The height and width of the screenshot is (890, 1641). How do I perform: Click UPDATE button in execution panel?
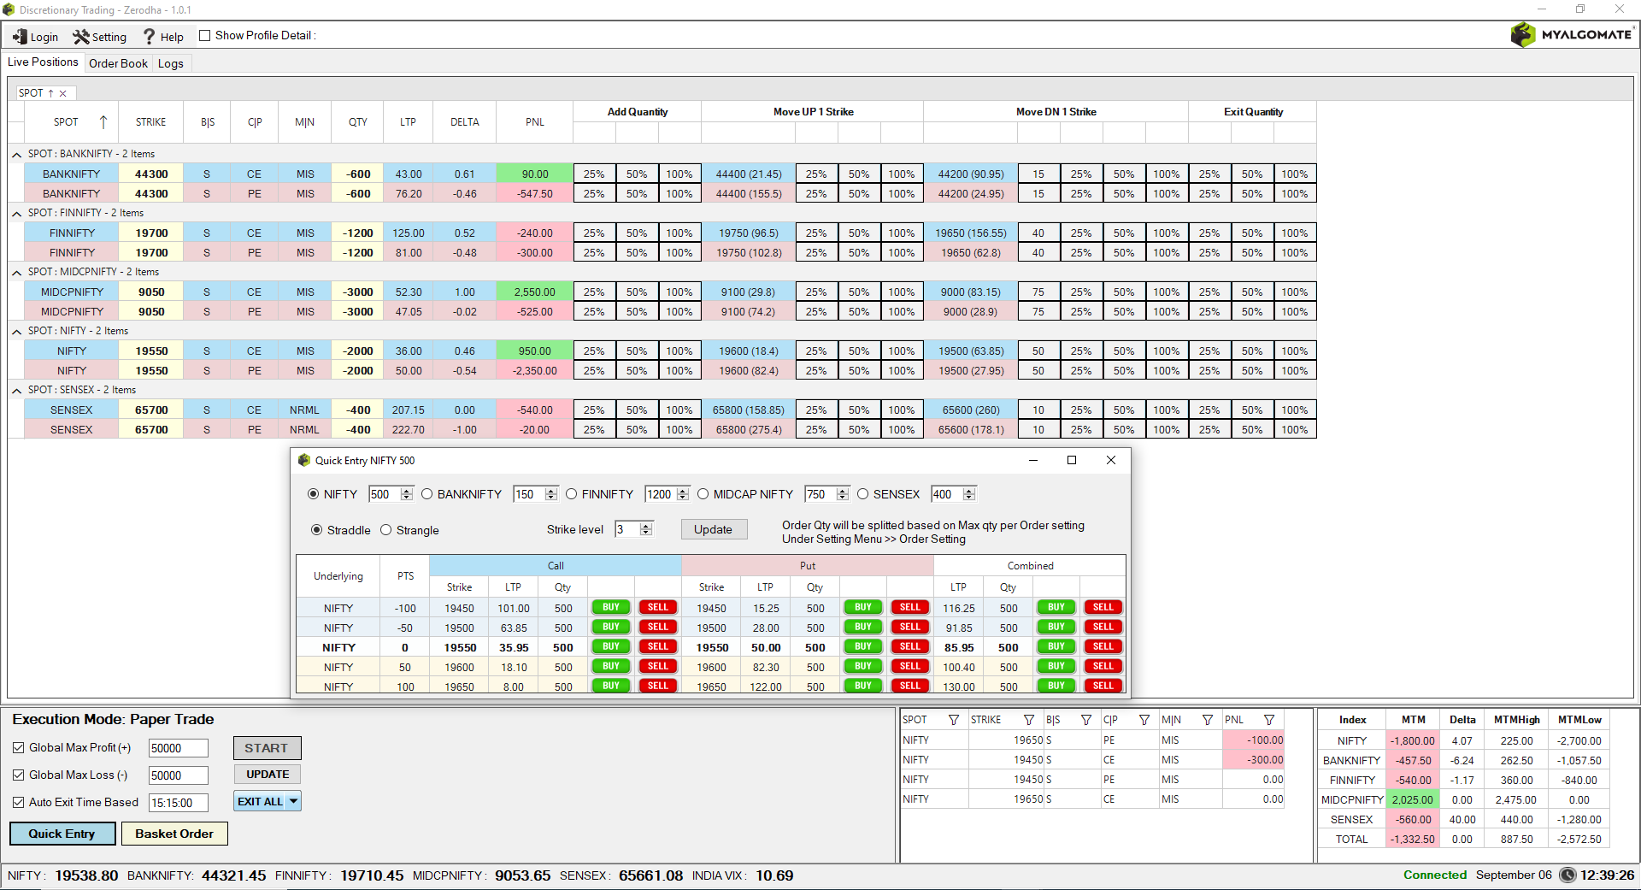pyautogui.click(x=268, y=775)
